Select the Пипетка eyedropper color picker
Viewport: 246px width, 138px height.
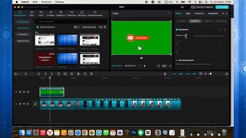tap(186, 35)
